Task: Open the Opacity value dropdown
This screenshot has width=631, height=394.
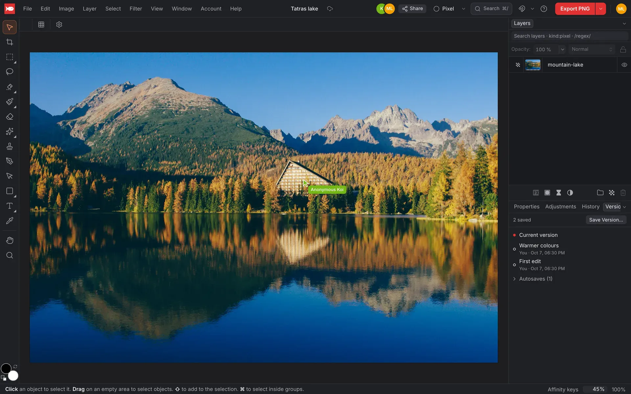Action: click(x=562, y=50)
